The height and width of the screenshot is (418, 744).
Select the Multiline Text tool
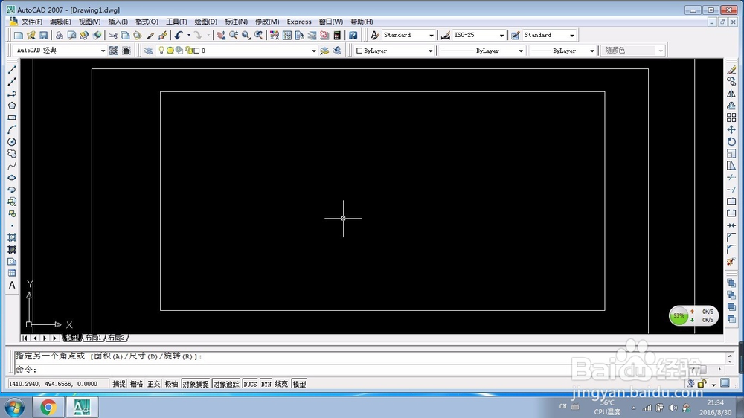[x=12, y=285]
